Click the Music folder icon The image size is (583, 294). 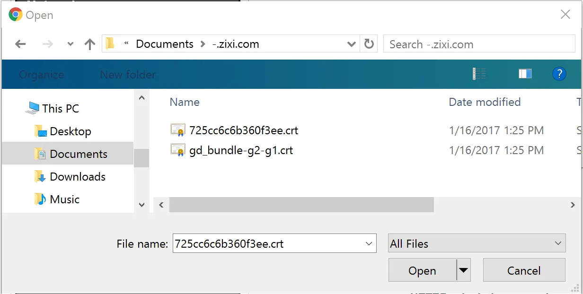click(x=41, y=199)
